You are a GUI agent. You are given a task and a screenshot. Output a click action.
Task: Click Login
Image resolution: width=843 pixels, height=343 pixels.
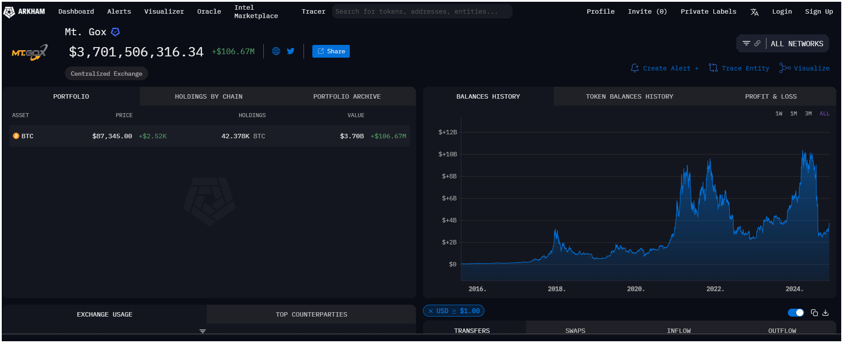tap(782, 11)
